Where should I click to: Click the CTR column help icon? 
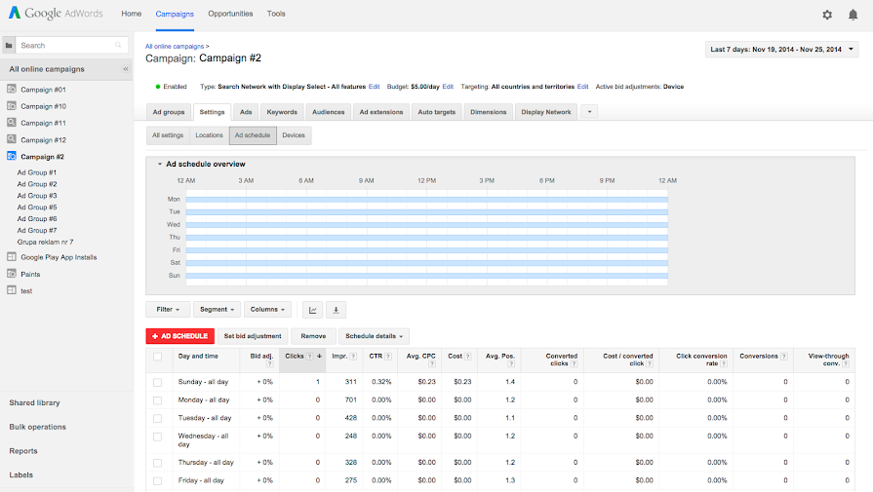tap(388, 357)
